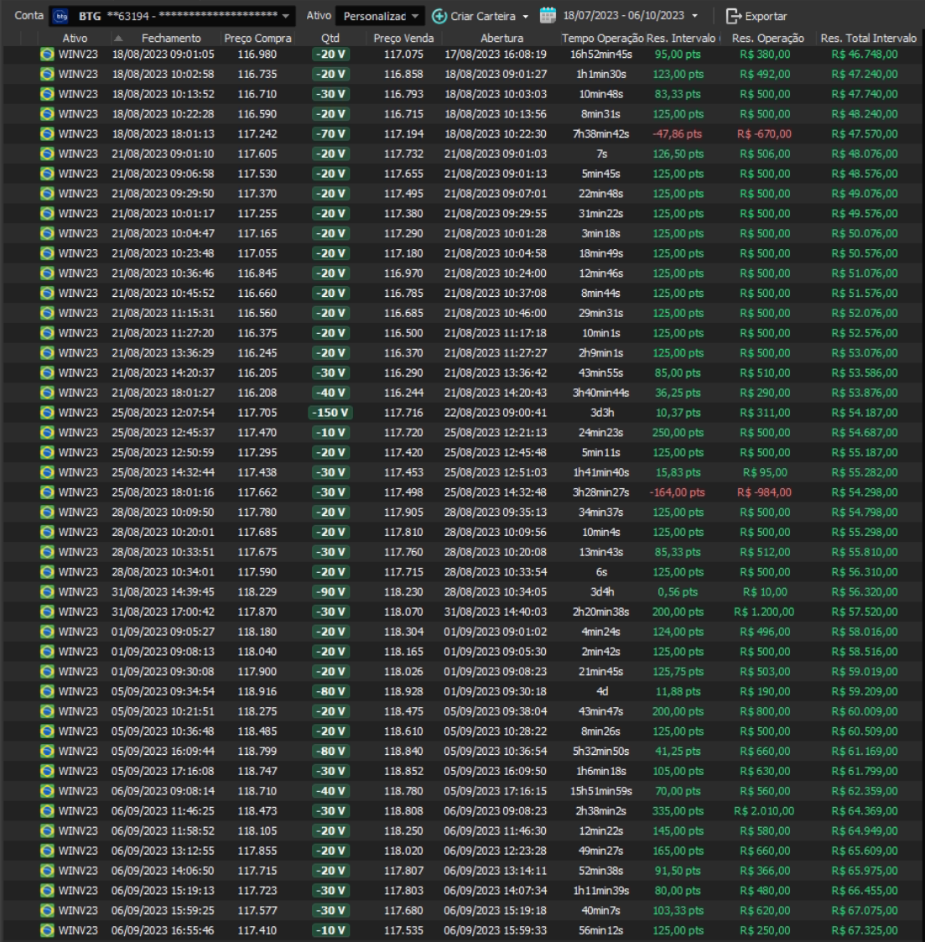Screen dimensions: 925x942
Task: Click the -70 V quantity badge
Action: (x=330, y=134)
